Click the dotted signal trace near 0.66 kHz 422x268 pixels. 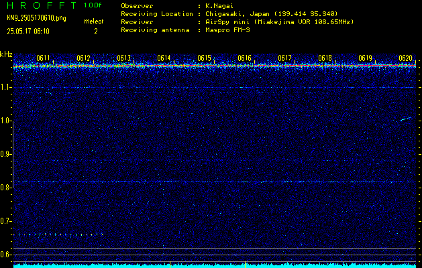pyautogui.click(x=58, y=234)
